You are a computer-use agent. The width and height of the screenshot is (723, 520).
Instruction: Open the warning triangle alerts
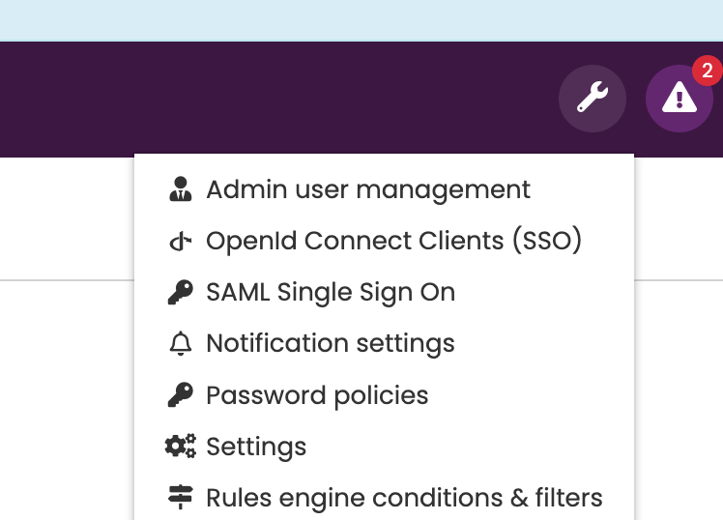680,99
